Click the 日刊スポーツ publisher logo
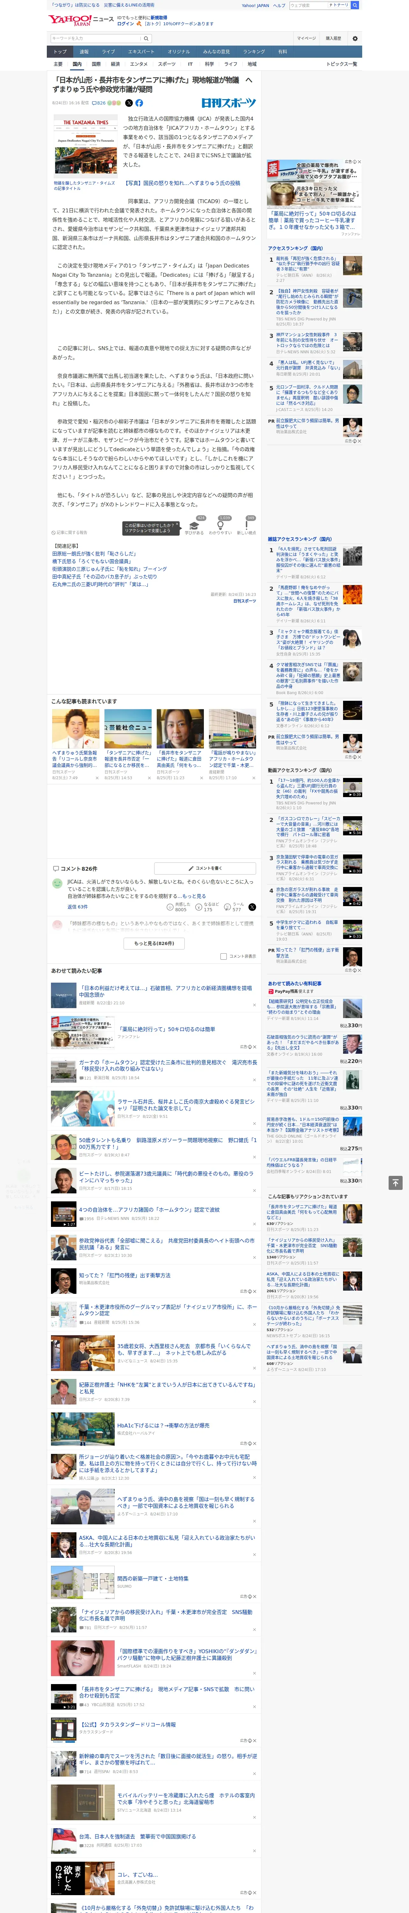Image resolution: width=409 pixels, height=1913 pixels. 229,103
